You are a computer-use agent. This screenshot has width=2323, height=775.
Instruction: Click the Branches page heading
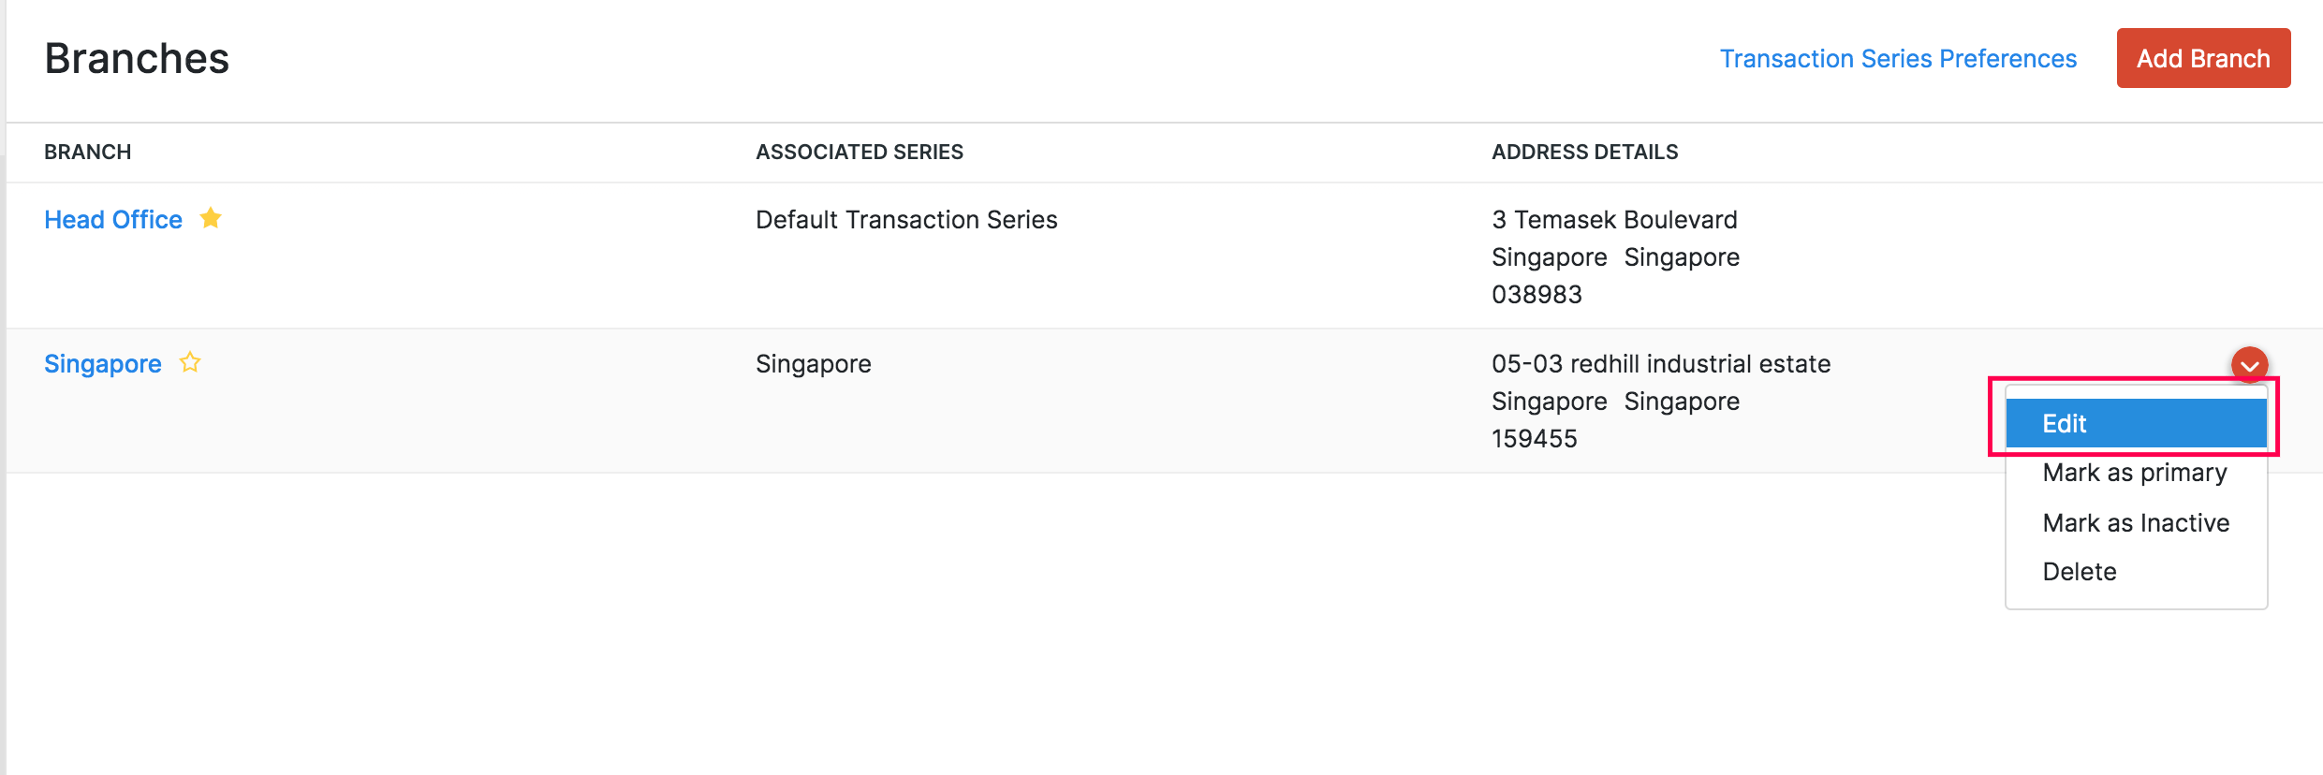pos(137,58)
